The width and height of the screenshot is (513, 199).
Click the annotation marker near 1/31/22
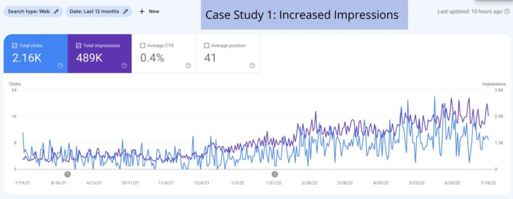275,174
